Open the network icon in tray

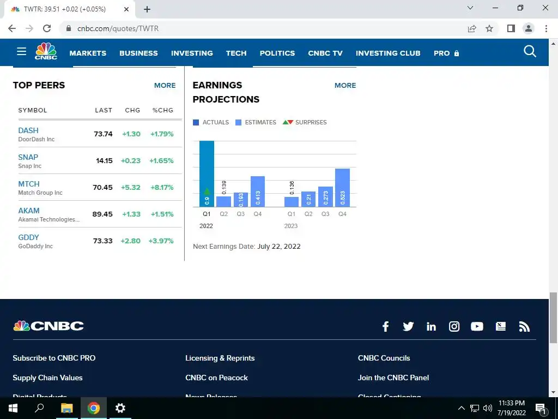tap(475, 408)
